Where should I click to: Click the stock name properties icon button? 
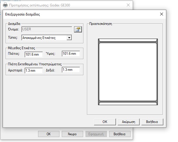pyautogui.click(x=78, y=29)
